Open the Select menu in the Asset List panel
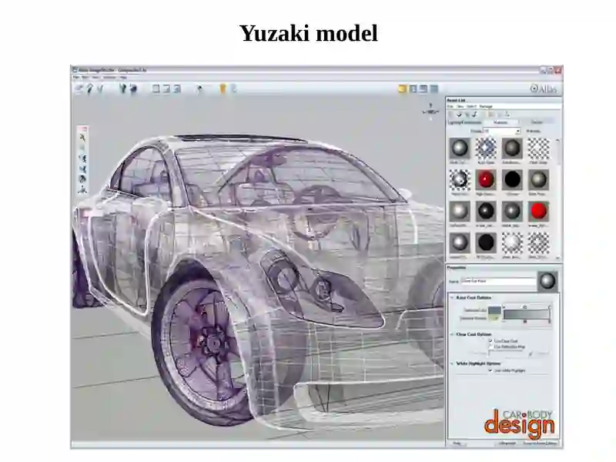The width and height of the screenshot is (616, 462). pyautogui.click(x=471, y=106)
